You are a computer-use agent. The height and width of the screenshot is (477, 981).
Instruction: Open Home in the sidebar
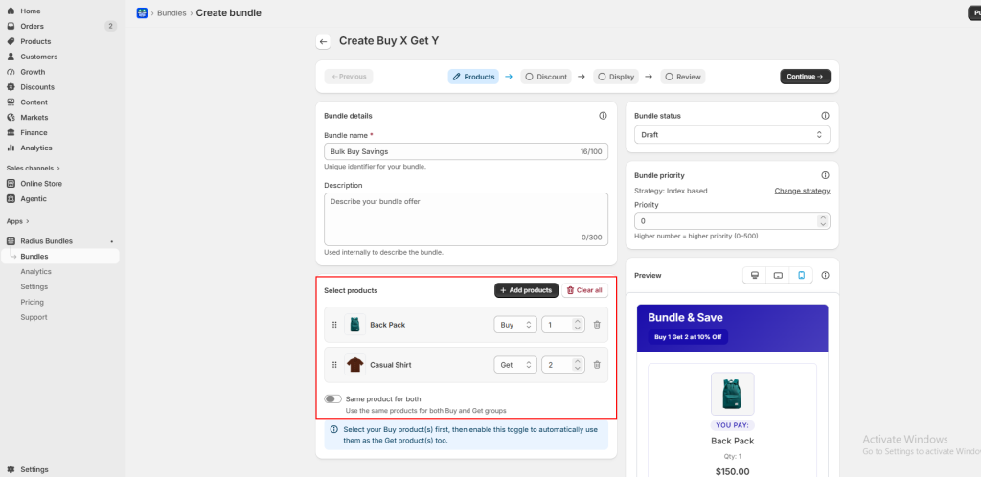(30, 11)
